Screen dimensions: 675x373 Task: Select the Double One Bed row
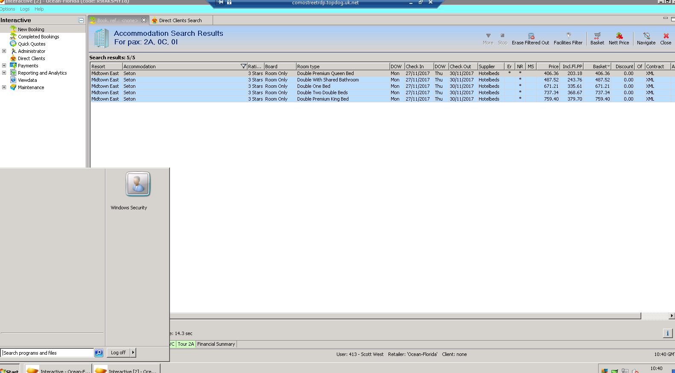pos(382,86)
